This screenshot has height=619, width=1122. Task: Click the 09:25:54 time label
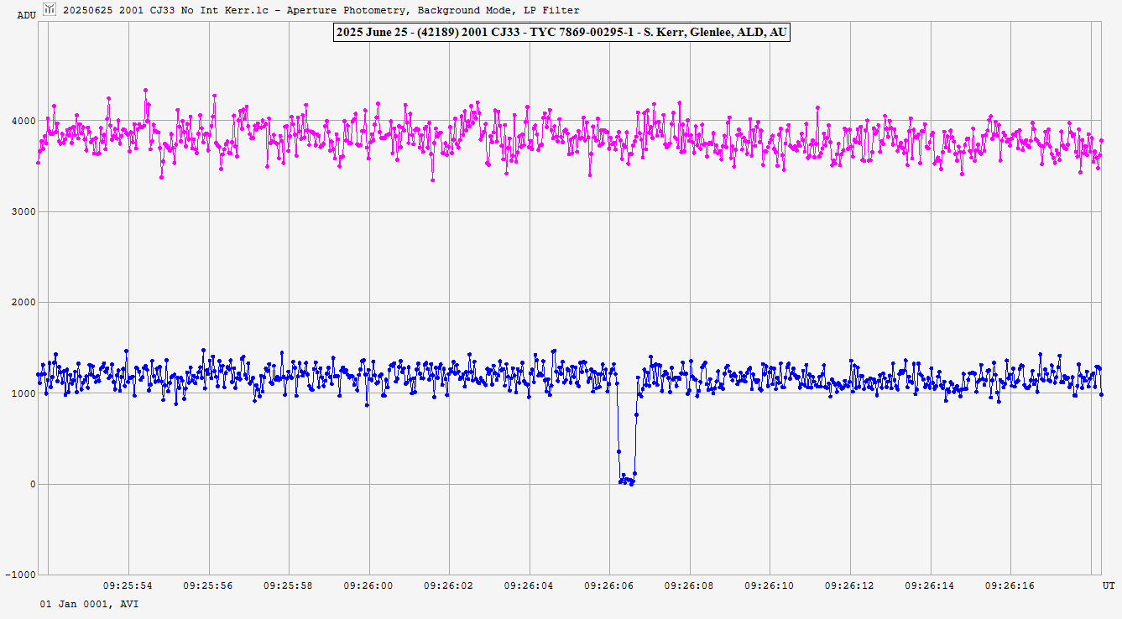pos(128,585)
